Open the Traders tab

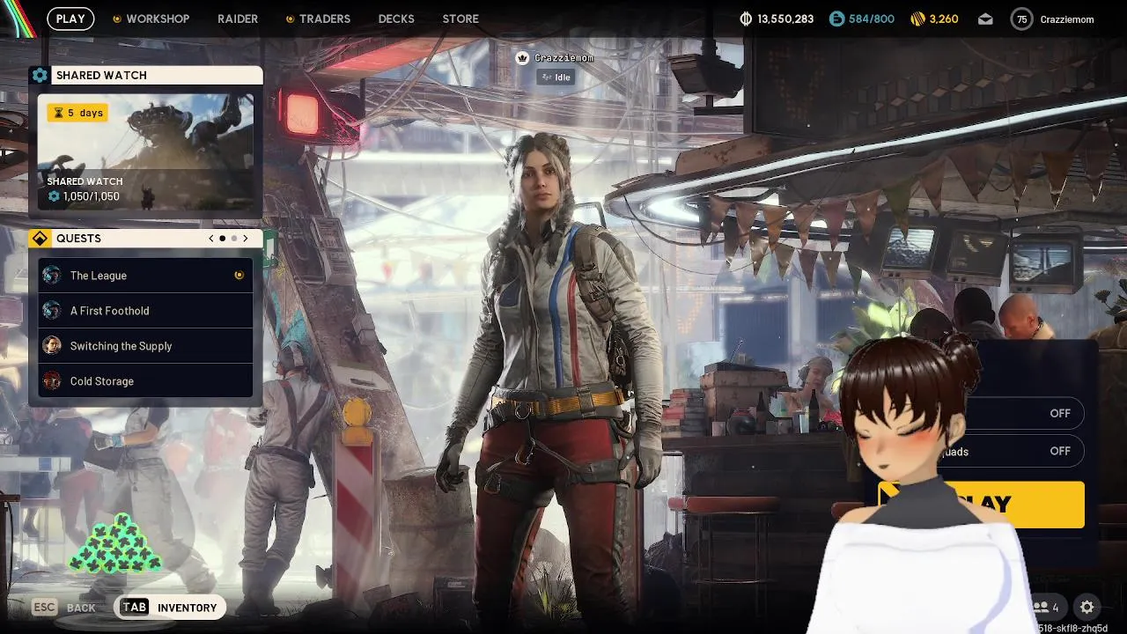tap(325, 18)
